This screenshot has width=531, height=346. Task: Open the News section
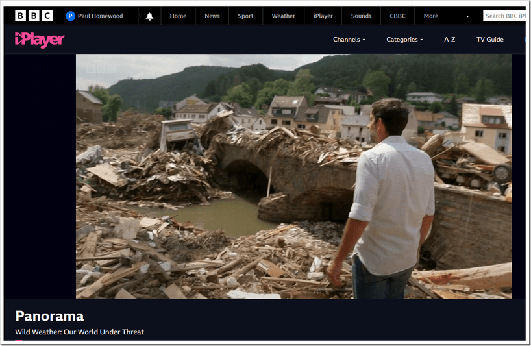click(212, 16)
